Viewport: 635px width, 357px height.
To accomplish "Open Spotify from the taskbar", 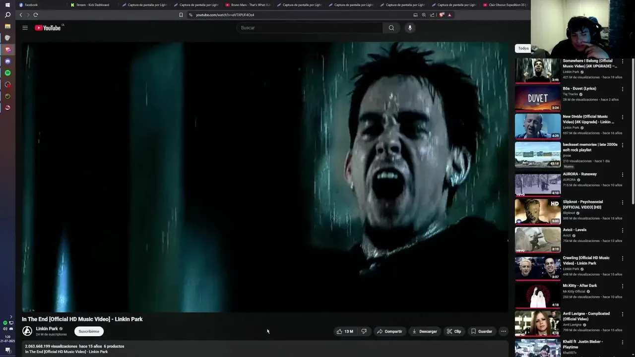I will pyautogui.click(x=7, y=73).
